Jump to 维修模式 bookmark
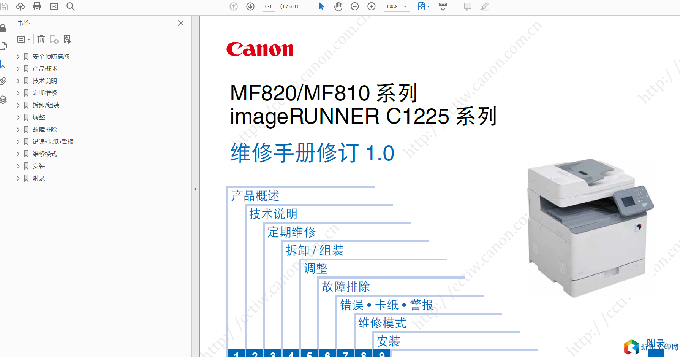 tap(45, 154)
